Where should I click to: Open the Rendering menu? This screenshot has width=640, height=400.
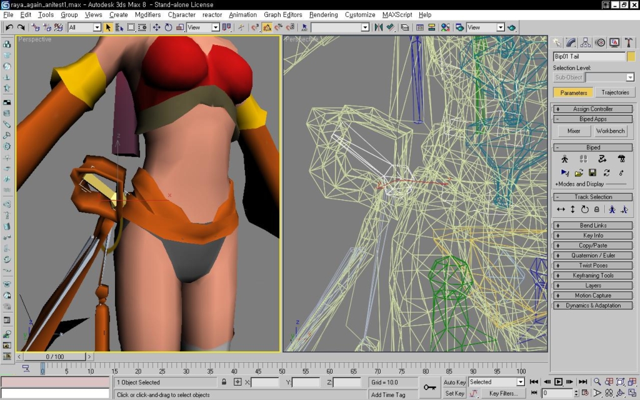323,15
